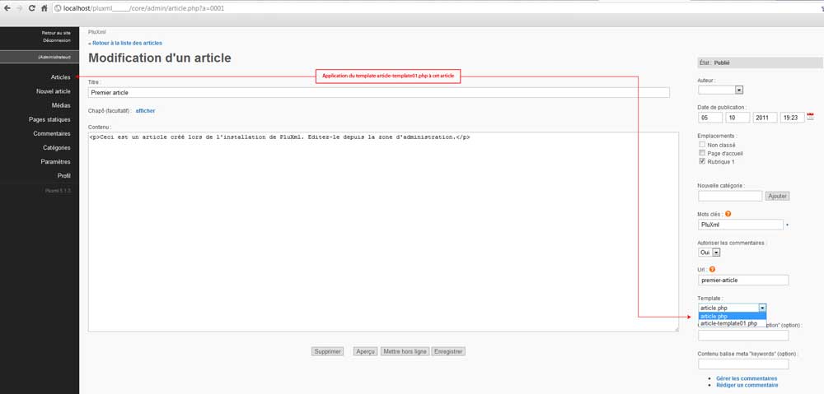824x394 pixels.
Task: Go to Pages statiques in the sidebar
Action: (49, 119)
